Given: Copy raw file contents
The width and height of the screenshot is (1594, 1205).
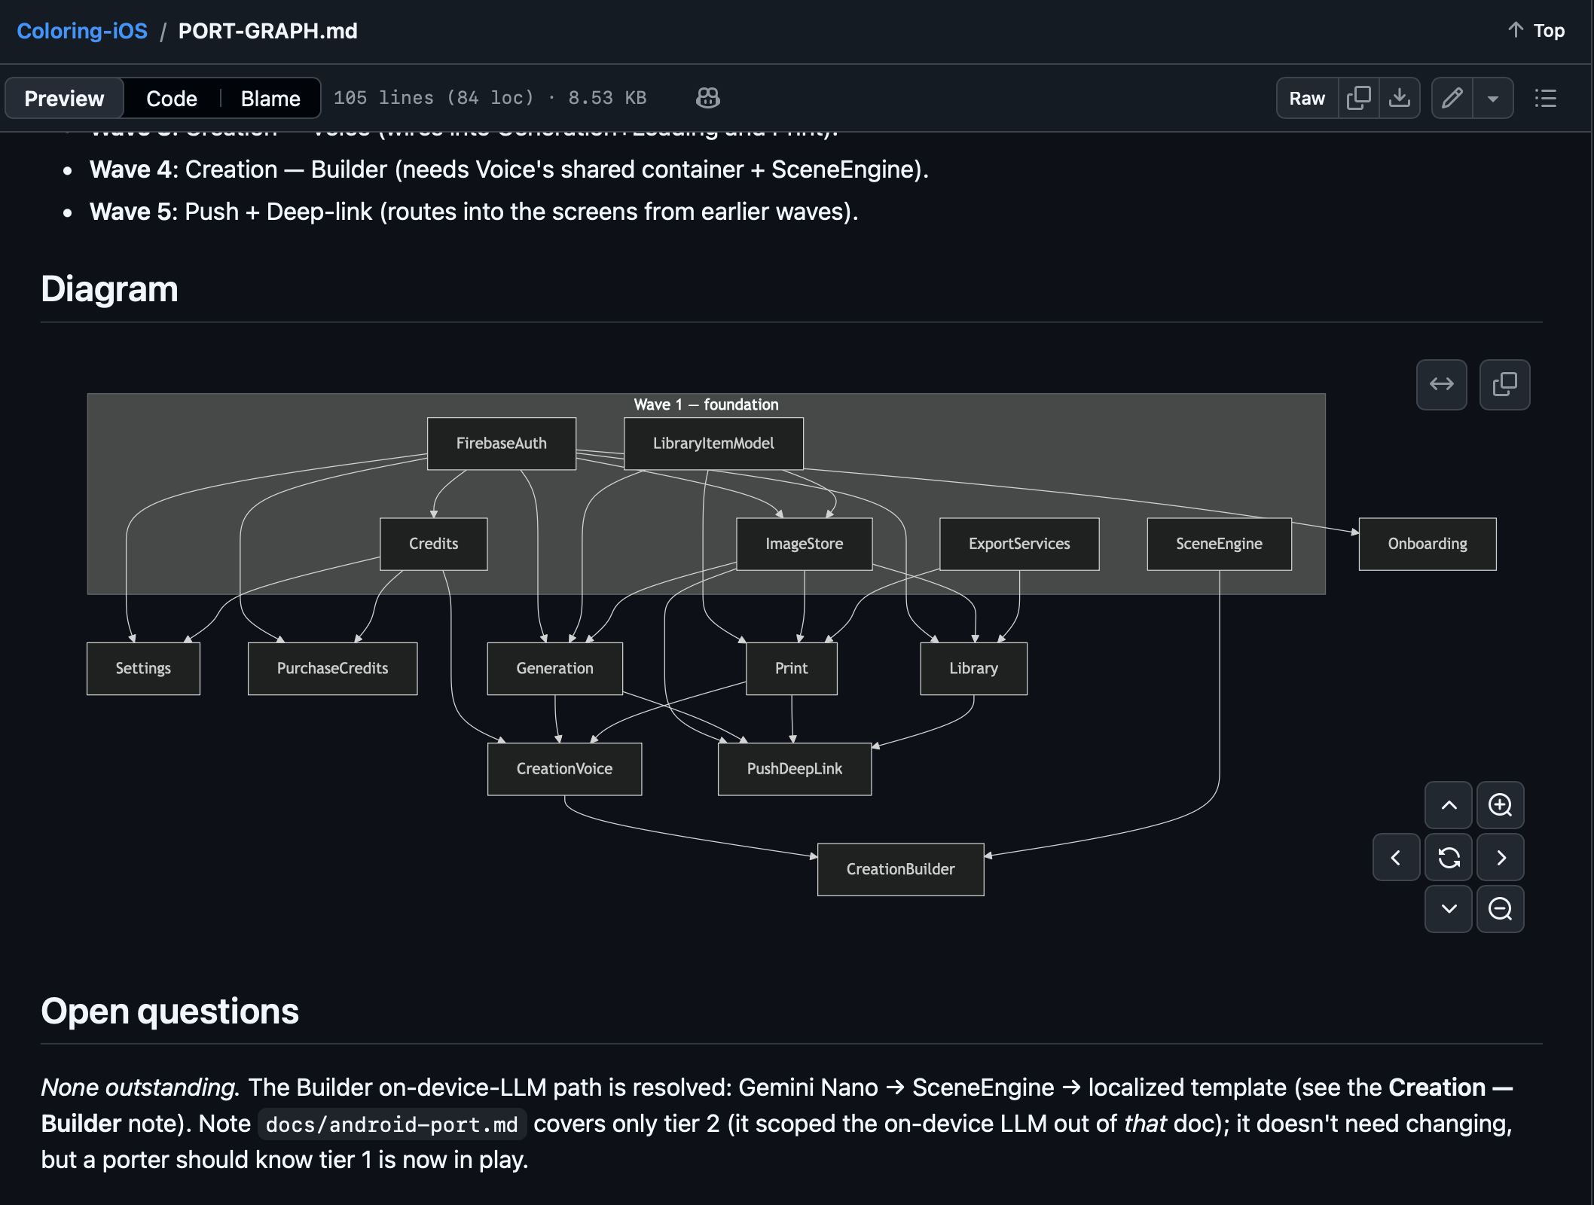Looking at the screenshot, I should point(1359,98).
